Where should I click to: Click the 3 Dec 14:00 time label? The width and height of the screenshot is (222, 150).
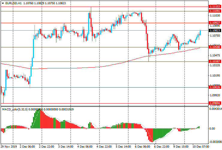tap(66, 147)
